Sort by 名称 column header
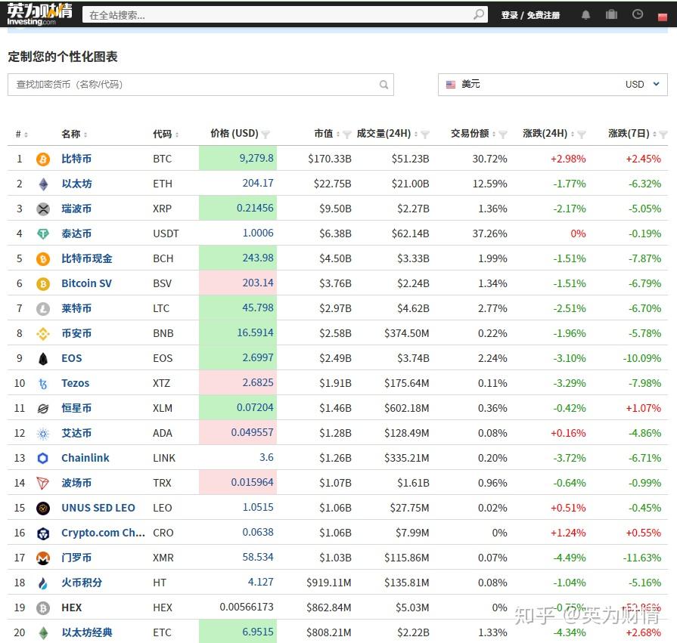This screenshot has height=643, width=677. tap(74, 134)
